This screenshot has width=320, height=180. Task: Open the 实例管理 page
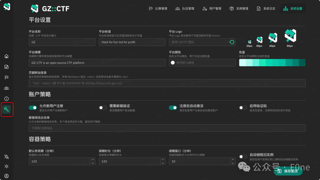pos(242,8)
